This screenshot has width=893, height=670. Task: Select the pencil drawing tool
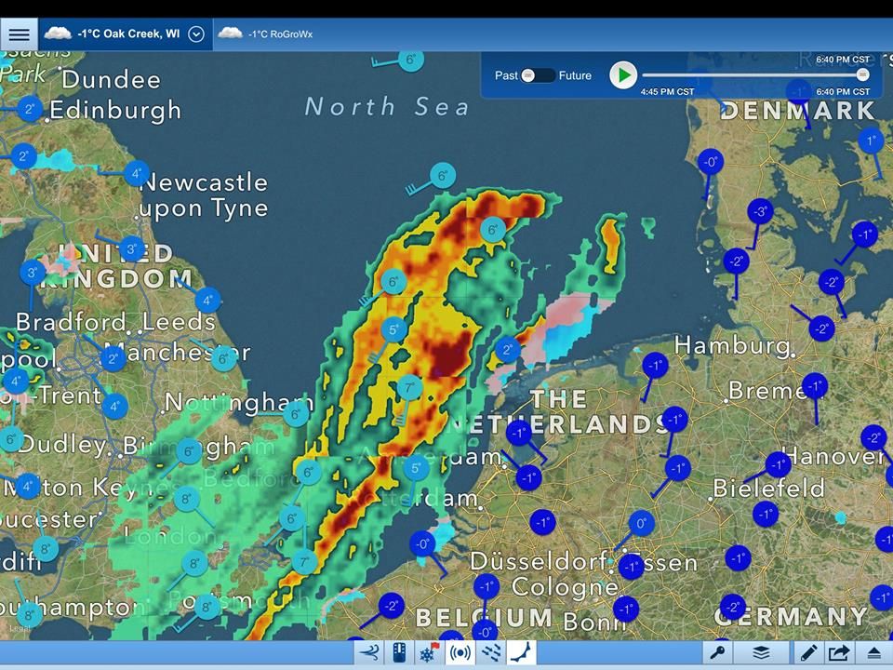click(x=808, y=653)
